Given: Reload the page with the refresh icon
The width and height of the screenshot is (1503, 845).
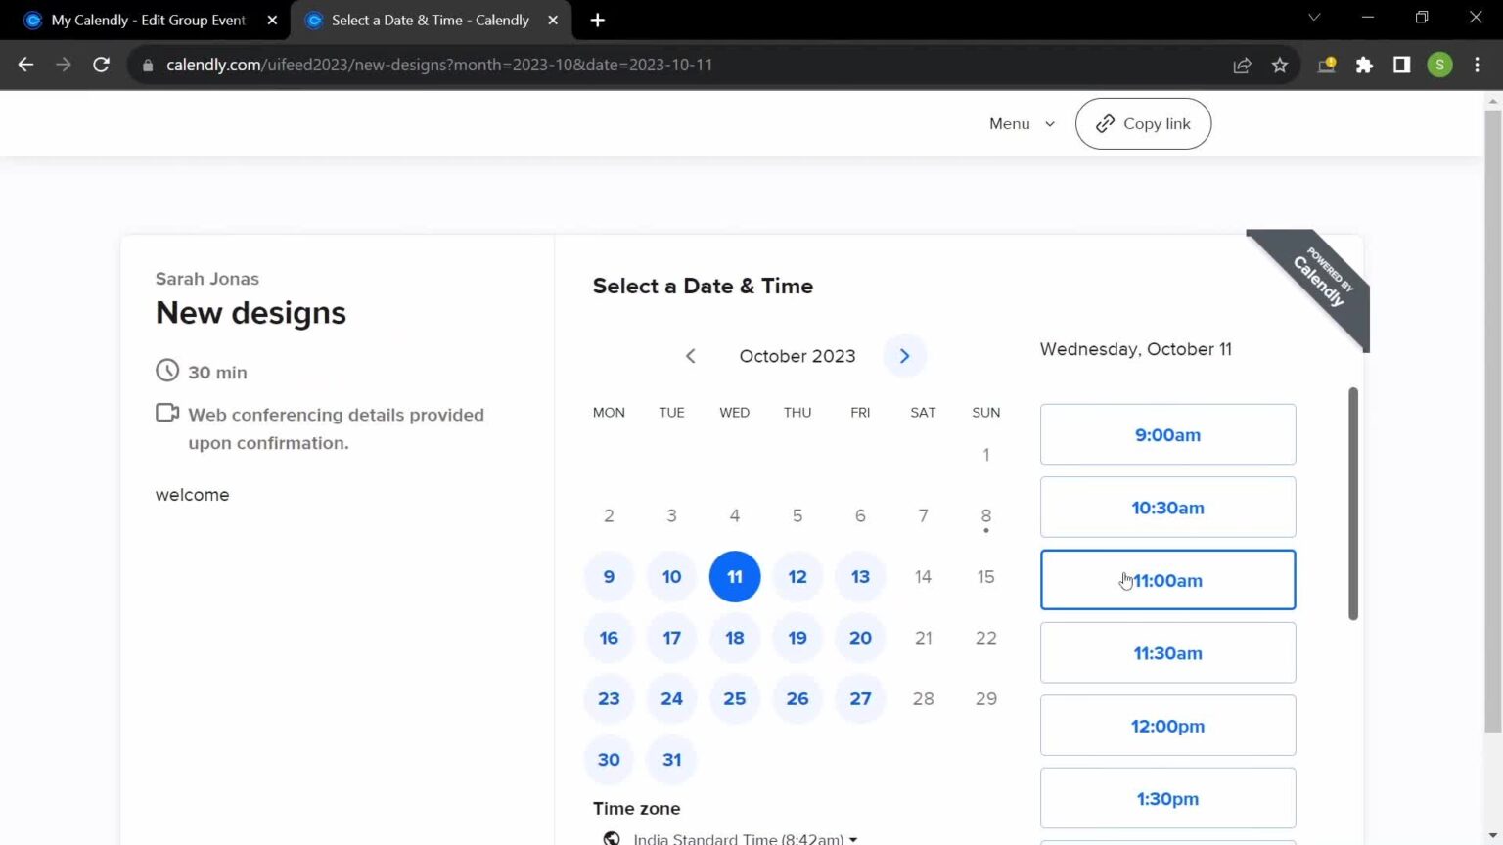Looking at the screenshot, I should pos(101,65).
